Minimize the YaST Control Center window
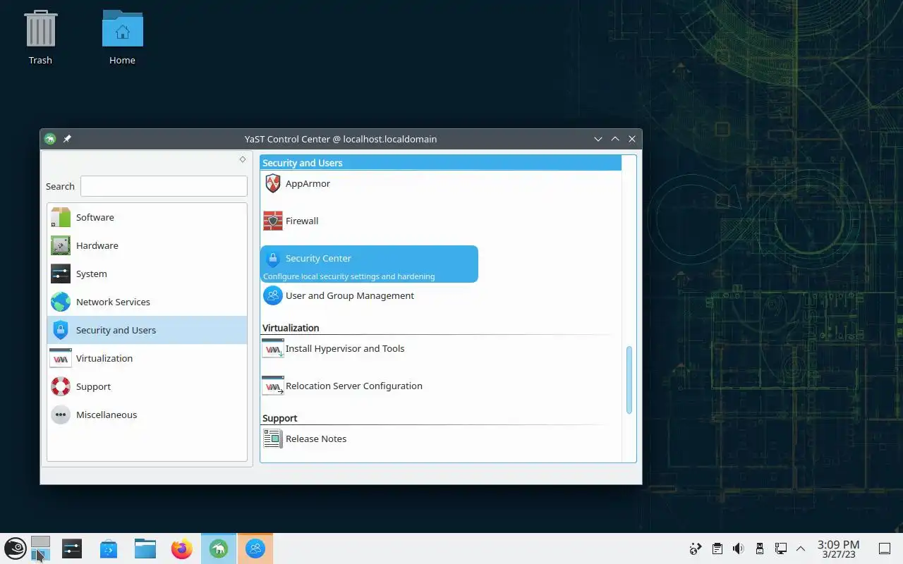Image resolution: width=903 pixels, height=564 pixels. [598, 139]
